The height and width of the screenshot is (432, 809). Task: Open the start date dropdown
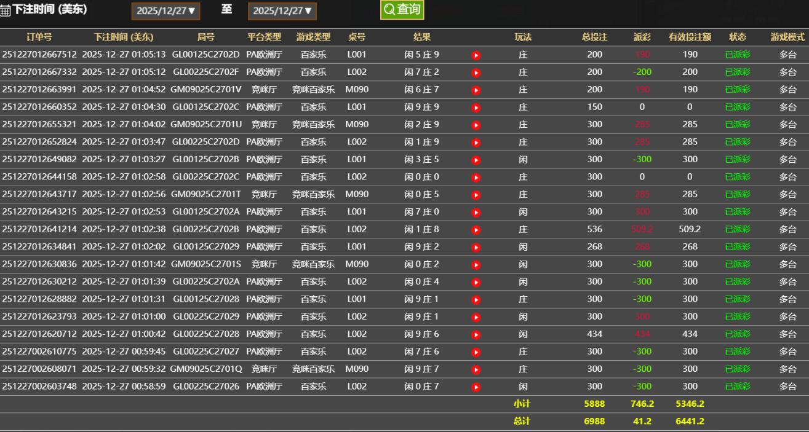pos(166,11)
